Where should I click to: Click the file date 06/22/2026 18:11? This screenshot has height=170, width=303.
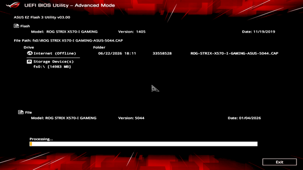pos(117,53)
